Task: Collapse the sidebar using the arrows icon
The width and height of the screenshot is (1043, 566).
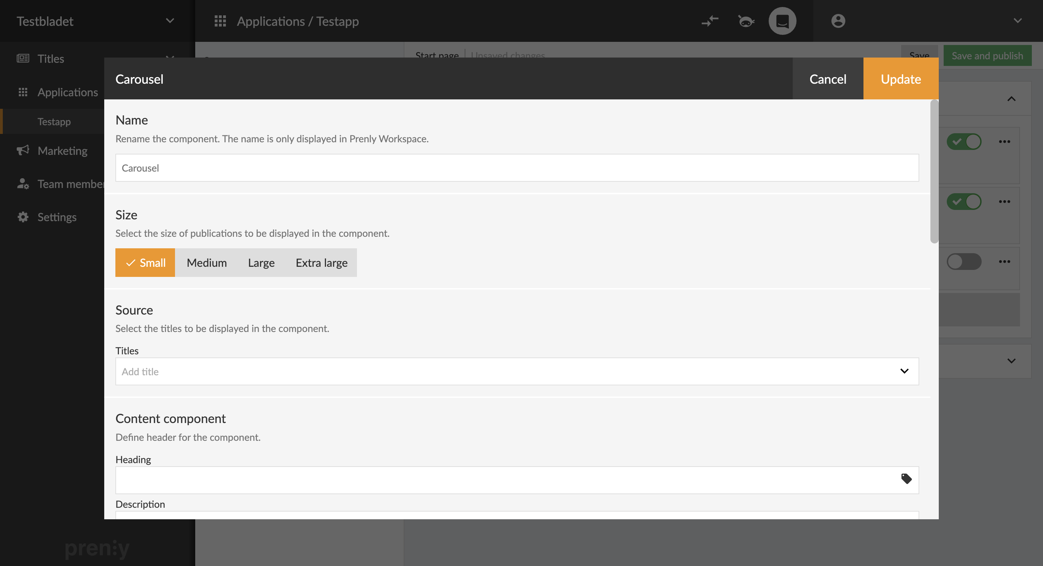Action: tap(710, 21)
